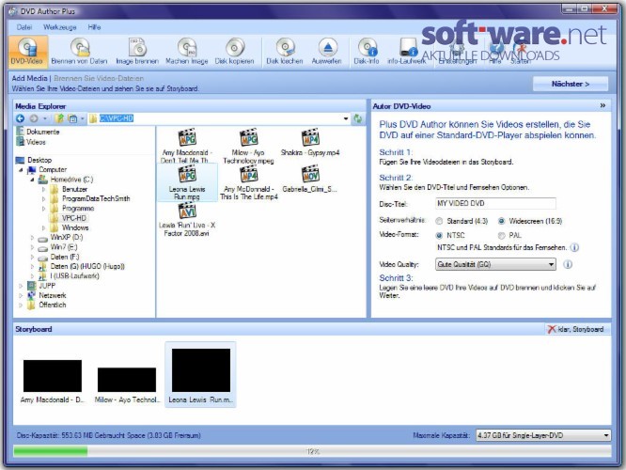The height and width of the screenshot is (470, 626).
Task: Expand the Netzwerk node
Action: point(22,296)
